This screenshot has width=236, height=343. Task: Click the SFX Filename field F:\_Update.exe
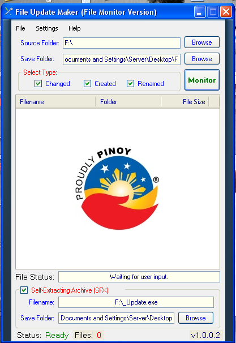(x=136, y=302)
